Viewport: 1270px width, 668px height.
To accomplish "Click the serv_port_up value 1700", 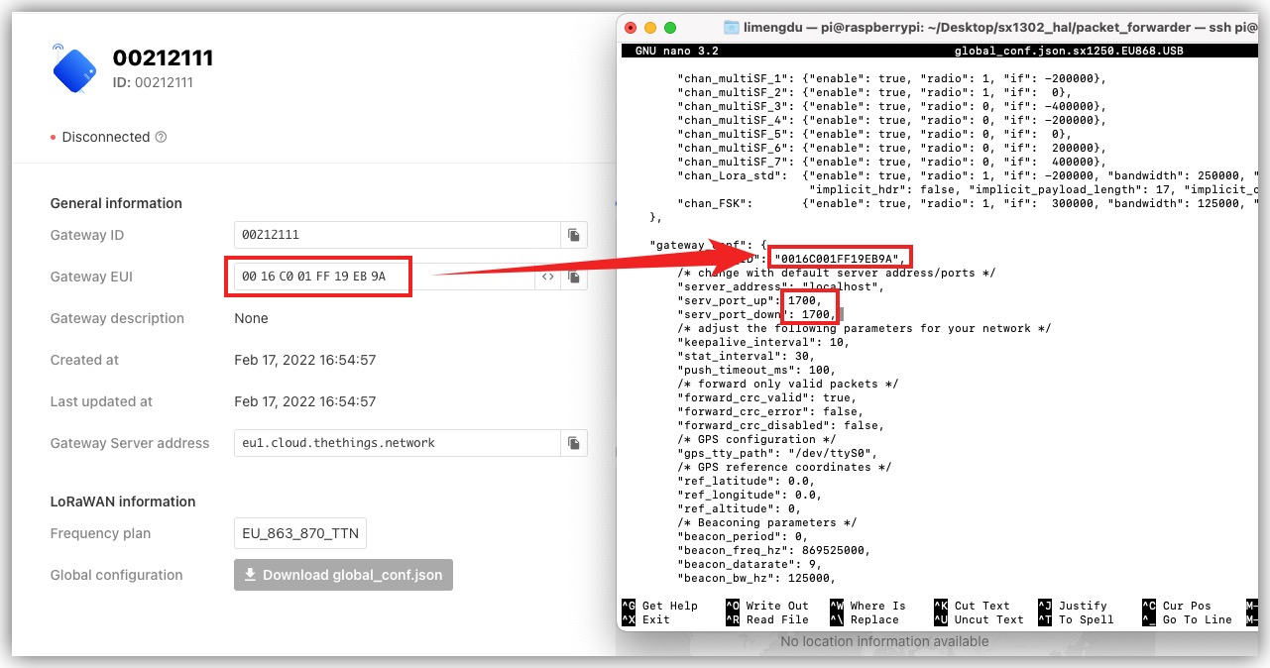I will pyautogui.click(x=804, y=300).
